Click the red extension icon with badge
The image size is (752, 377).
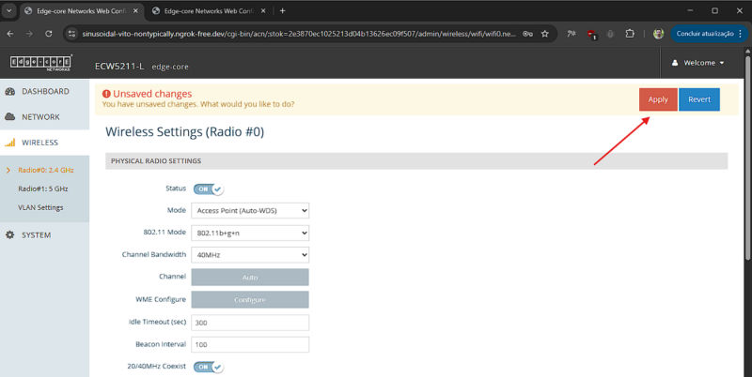[x=591, y=35]
